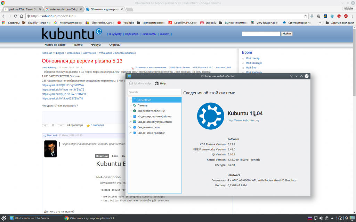Viewport: 356px width, 222px height.
Task: Open Help in KInfocenter toolbar
Action: (160, 83)
